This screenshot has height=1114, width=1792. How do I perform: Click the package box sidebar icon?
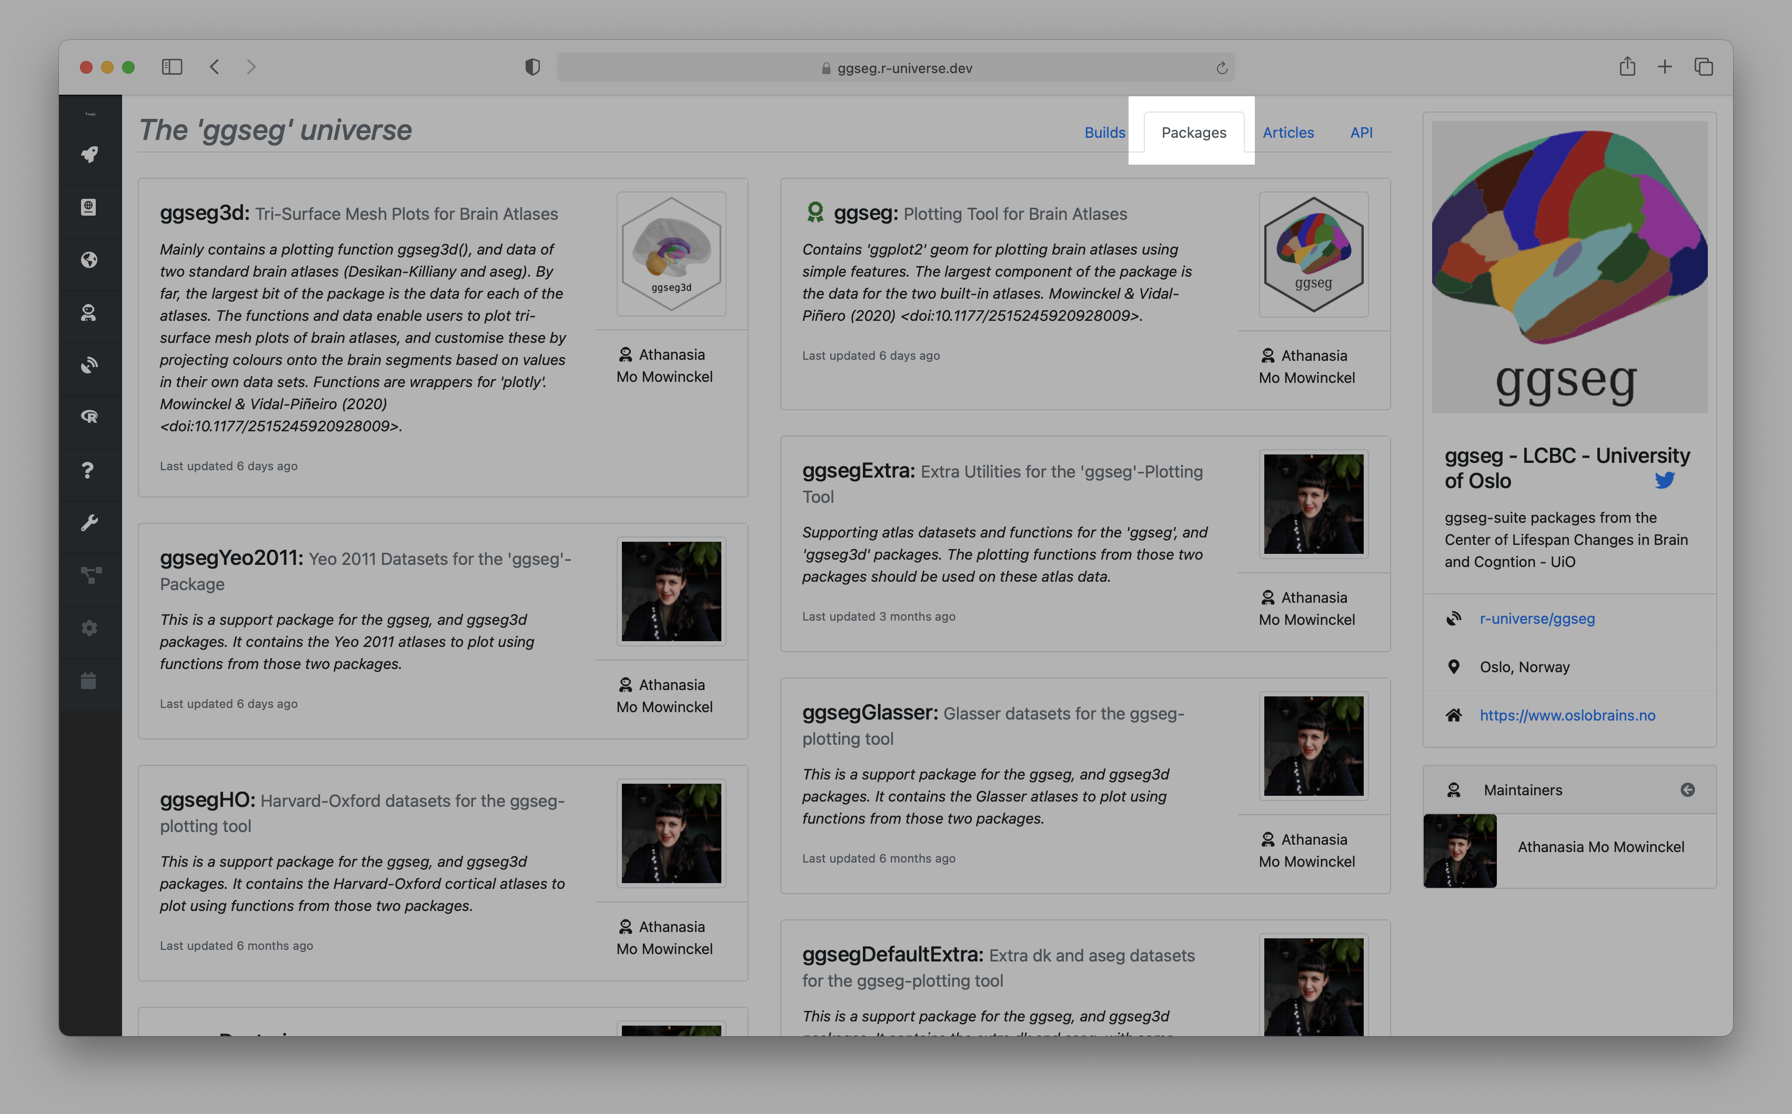coord(89,207)
